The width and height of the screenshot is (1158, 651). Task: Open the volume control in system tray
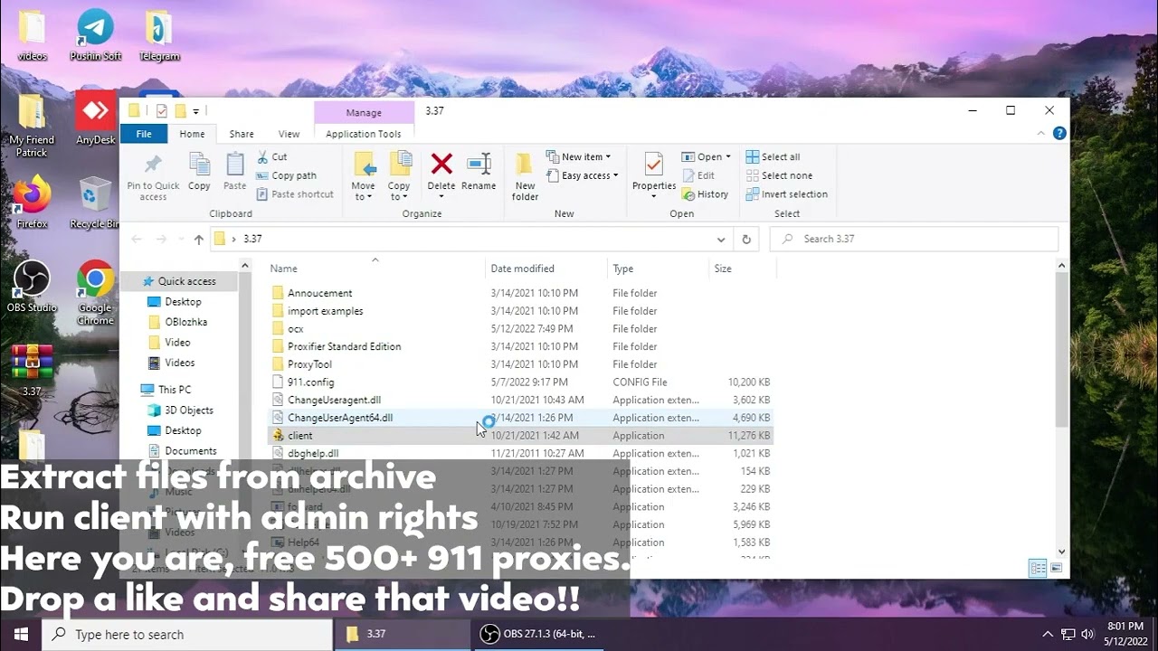coord(1087,635)
